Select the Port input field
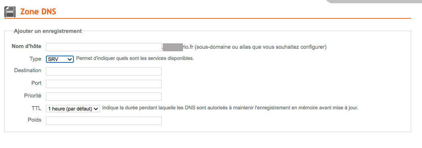The width and height of the screenshot is (422, 148). point(104,84)
